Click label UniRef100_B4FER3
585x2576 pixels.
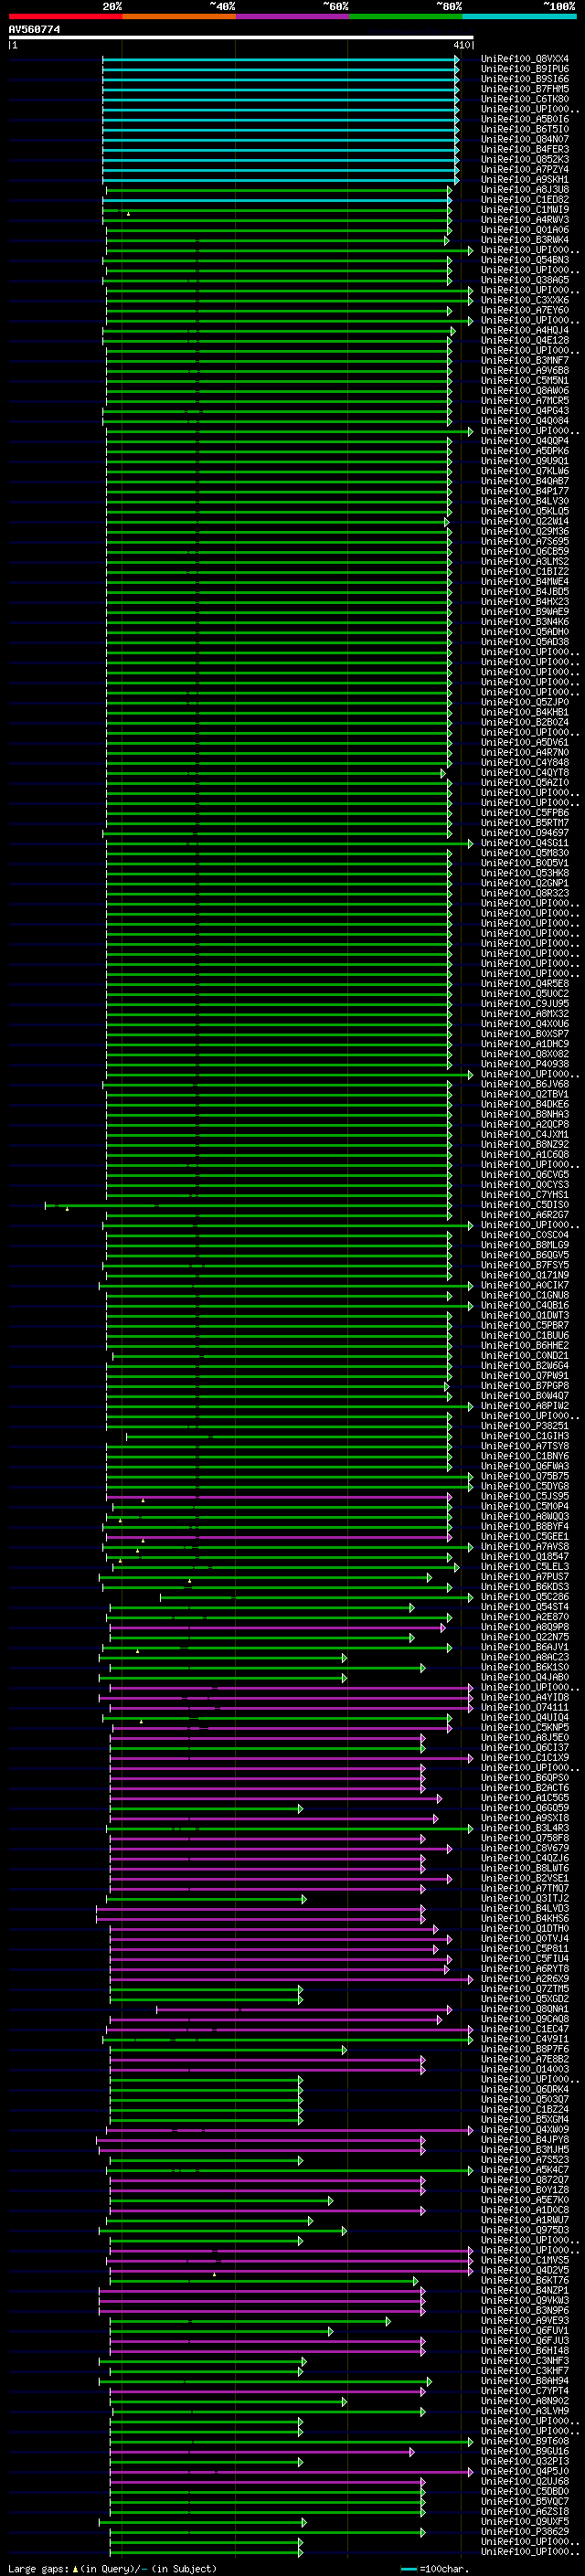coord(525,149)
